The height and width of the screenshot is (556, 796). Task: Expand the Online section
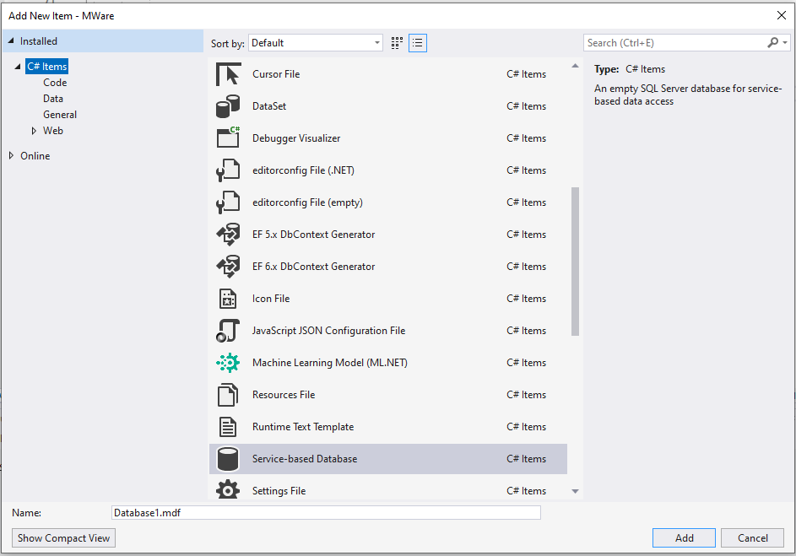11,156
